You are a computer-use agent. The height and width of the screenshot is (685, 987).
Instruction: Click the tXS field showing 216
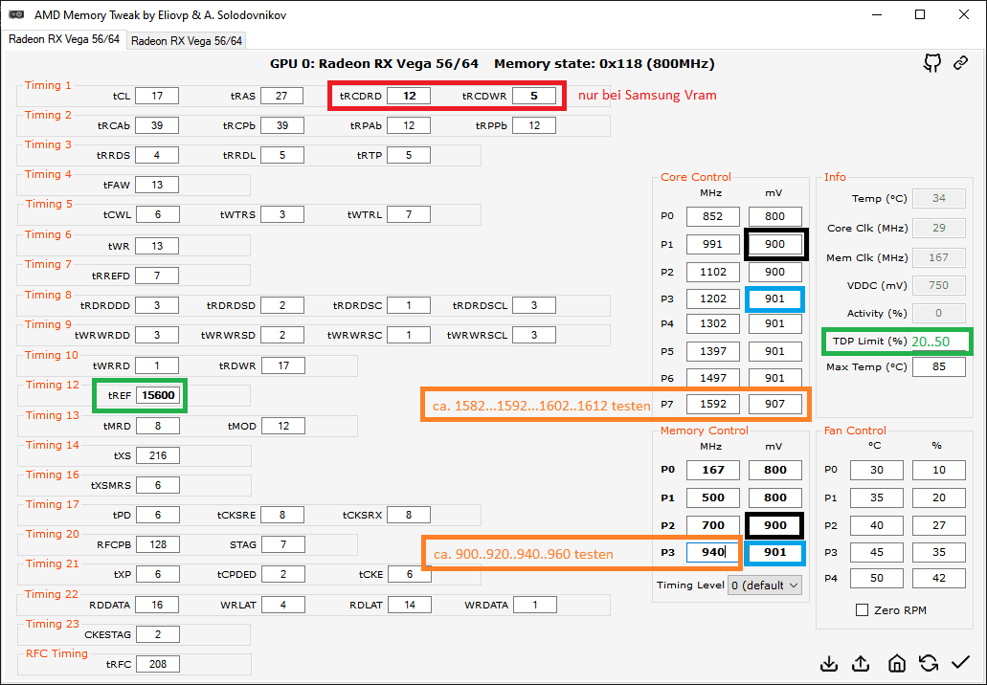[157, 454]
